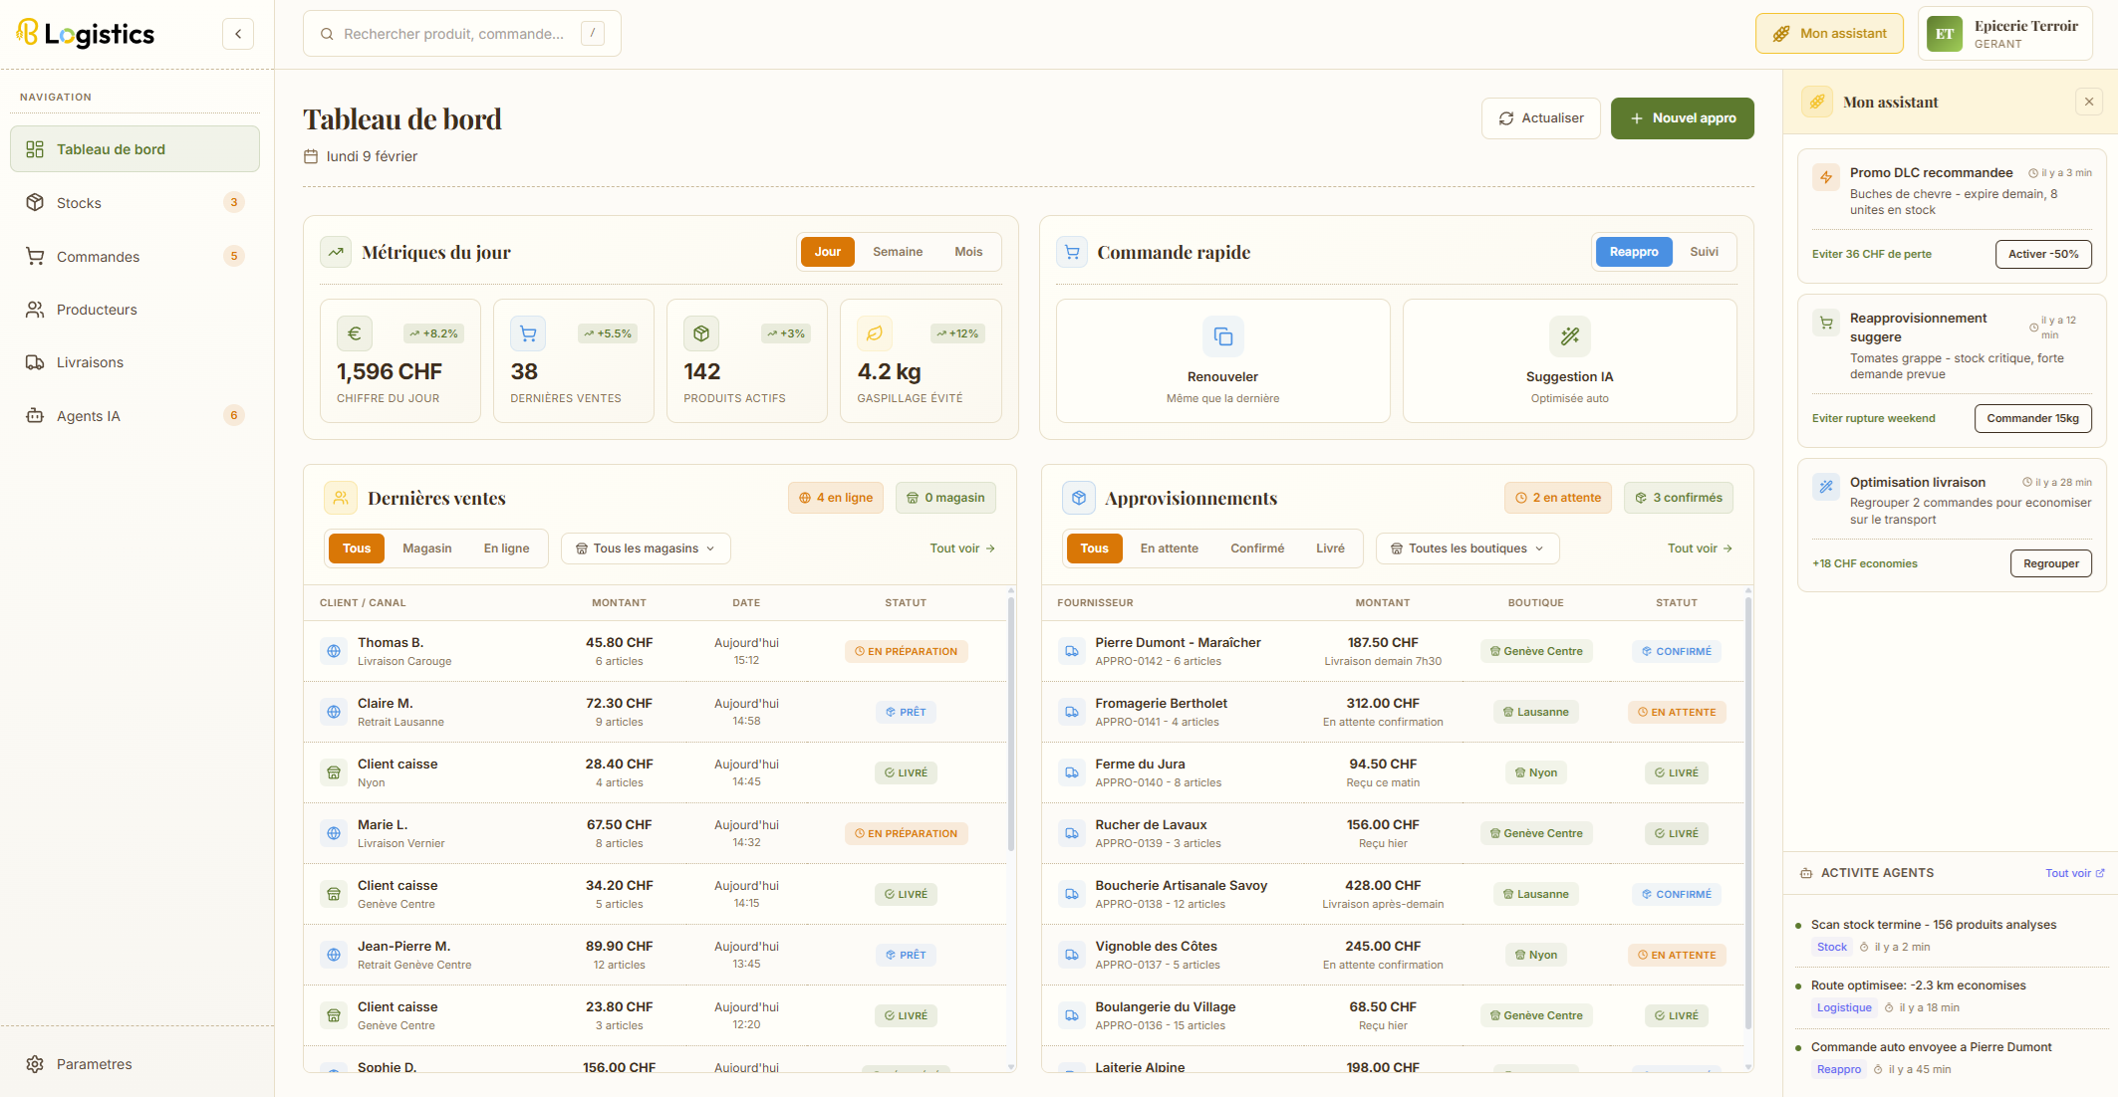
Task: Open the Toutes les boutiques filter
Action: (1466, 548)
